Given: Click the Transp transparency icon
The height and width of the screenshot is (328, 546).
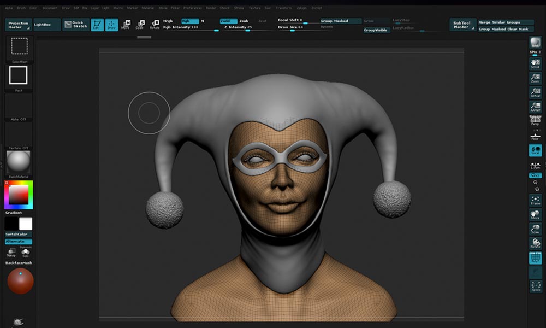Looking at the screenshot, I should tap(11, 253).
